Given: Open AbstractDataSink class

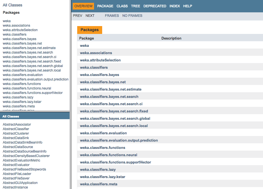Looking at the screenshot, I should point(16,138).
